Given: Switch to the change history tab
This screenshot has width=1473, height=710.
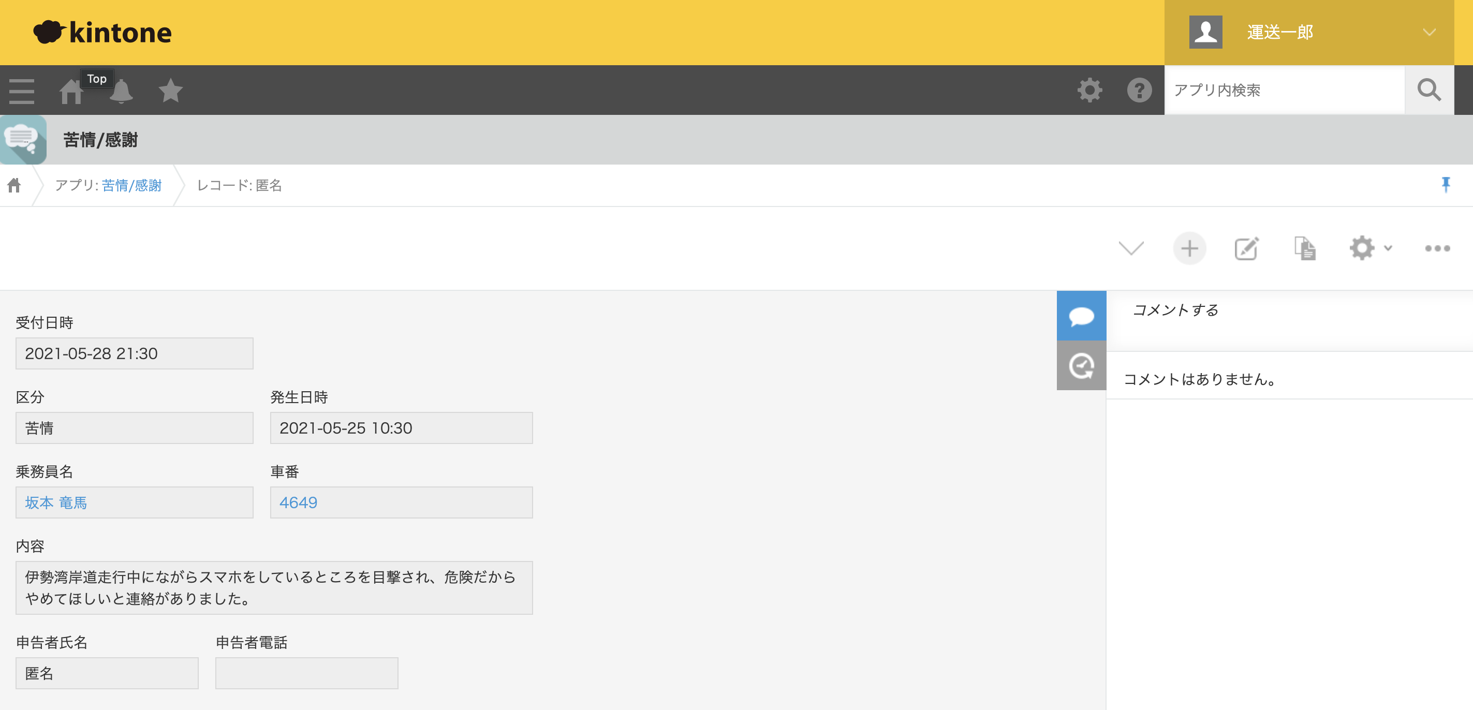Looking at the screenshot, I should pyautogui.click(x=1081, y=365).
